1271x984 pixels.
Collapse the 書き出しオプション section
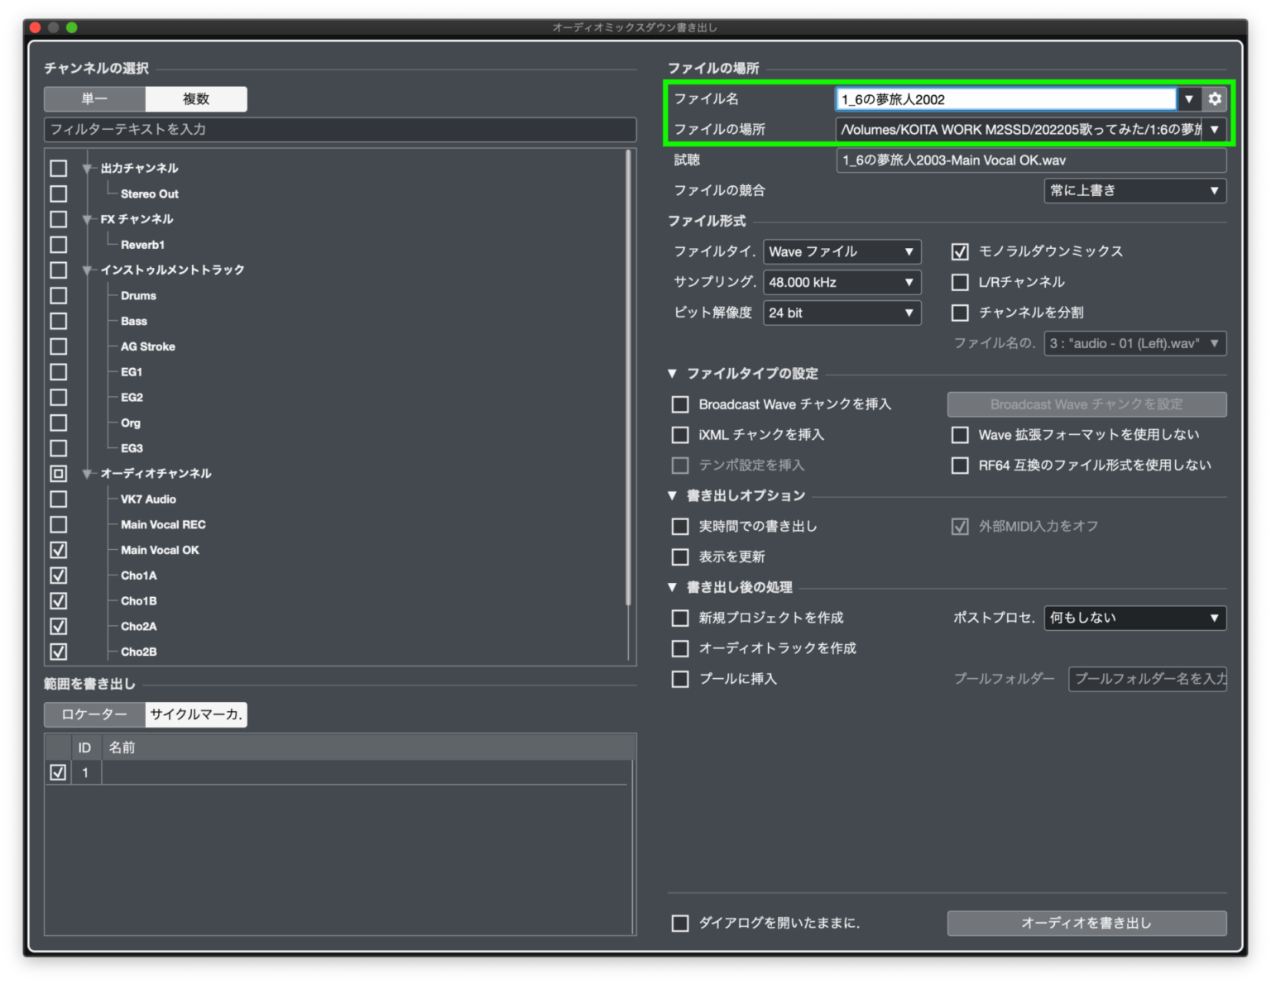tap(672, 495)
